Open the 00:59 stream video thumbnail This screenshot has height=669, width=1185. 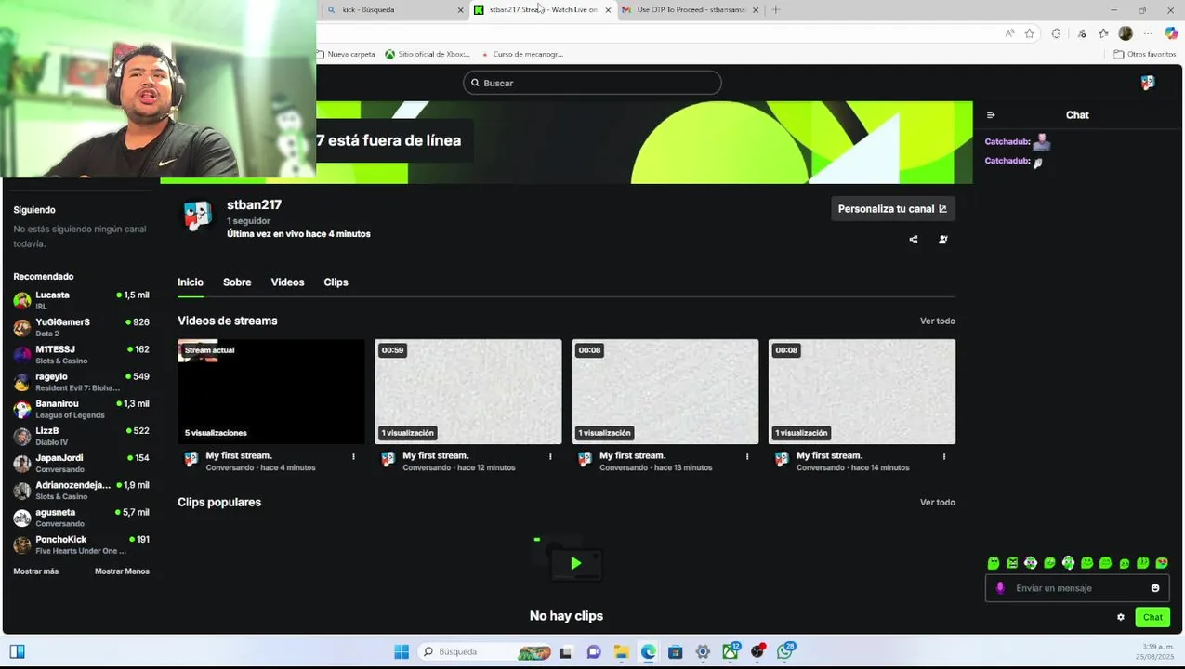[468, 391]
